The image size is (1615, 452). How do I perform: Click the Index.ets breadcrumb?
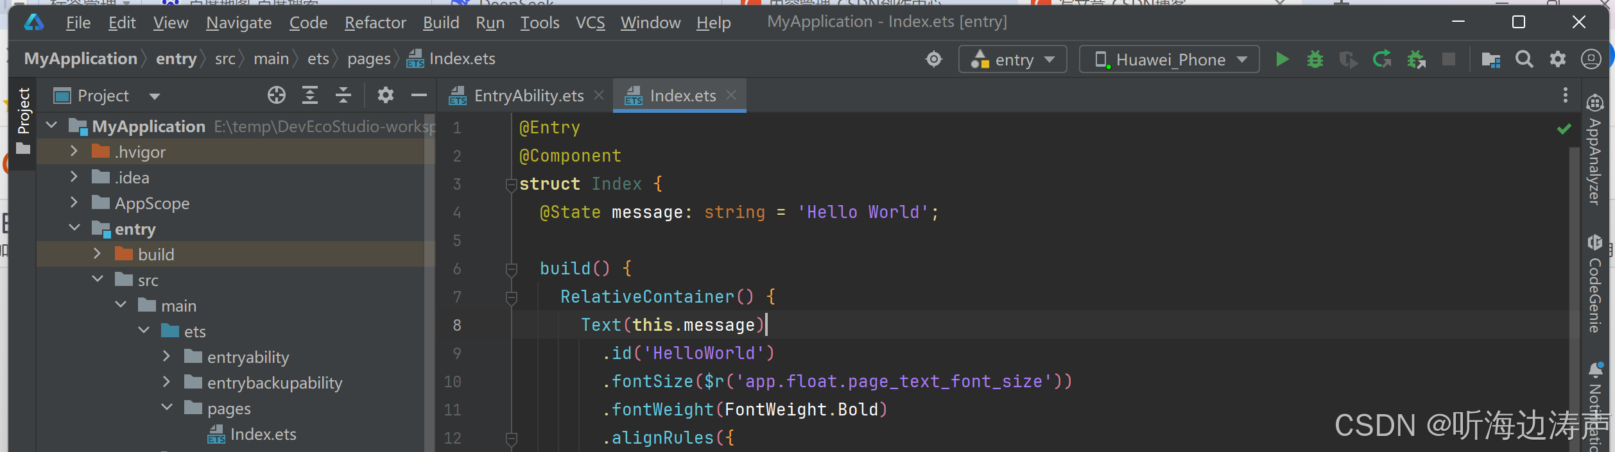click(x=451, y=59)
